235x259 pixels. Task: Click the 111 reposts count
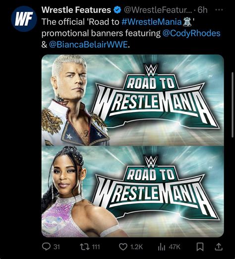pyautogui.click(x=96, y=247)
